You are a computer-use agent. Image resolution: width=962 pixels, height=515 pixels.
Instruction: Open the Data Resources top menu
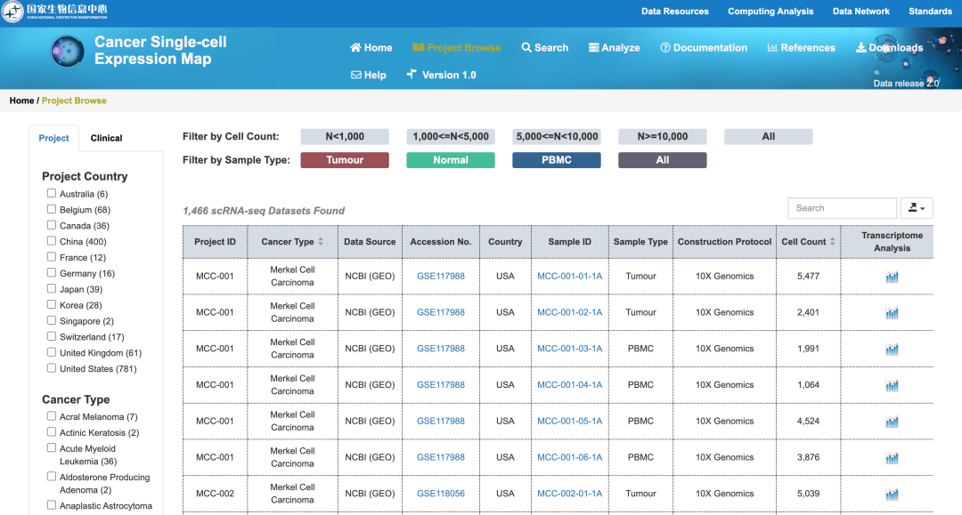click(675, 11)
